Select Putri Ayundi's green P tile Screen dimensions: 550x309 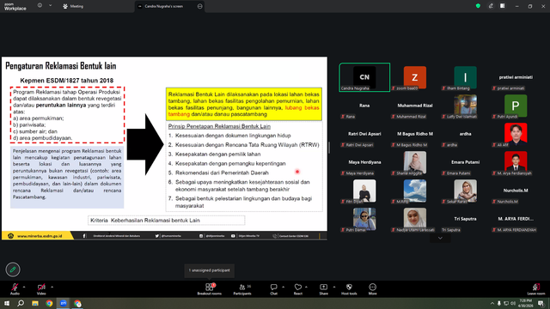516,106
